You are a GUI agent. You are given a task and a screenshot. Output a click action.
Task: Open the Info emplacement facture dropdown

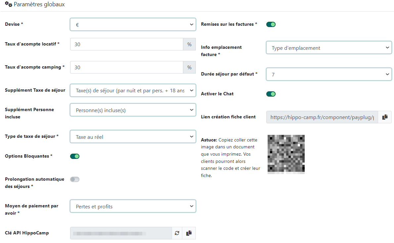tap(328, 48)
